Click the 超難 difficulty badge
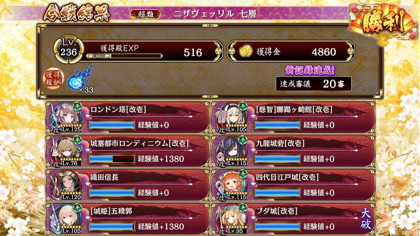 pyautogui.click(x=145, y=14)
